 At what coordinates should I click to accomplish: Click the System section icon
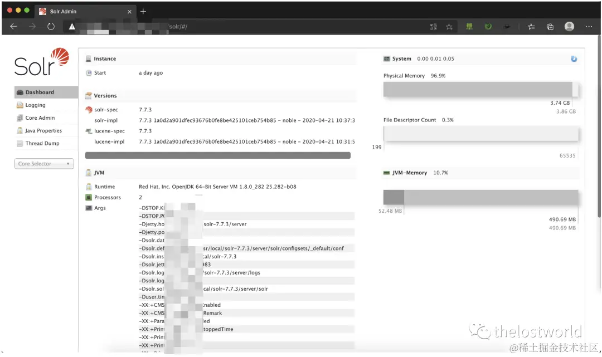click(x=387, y=58)
